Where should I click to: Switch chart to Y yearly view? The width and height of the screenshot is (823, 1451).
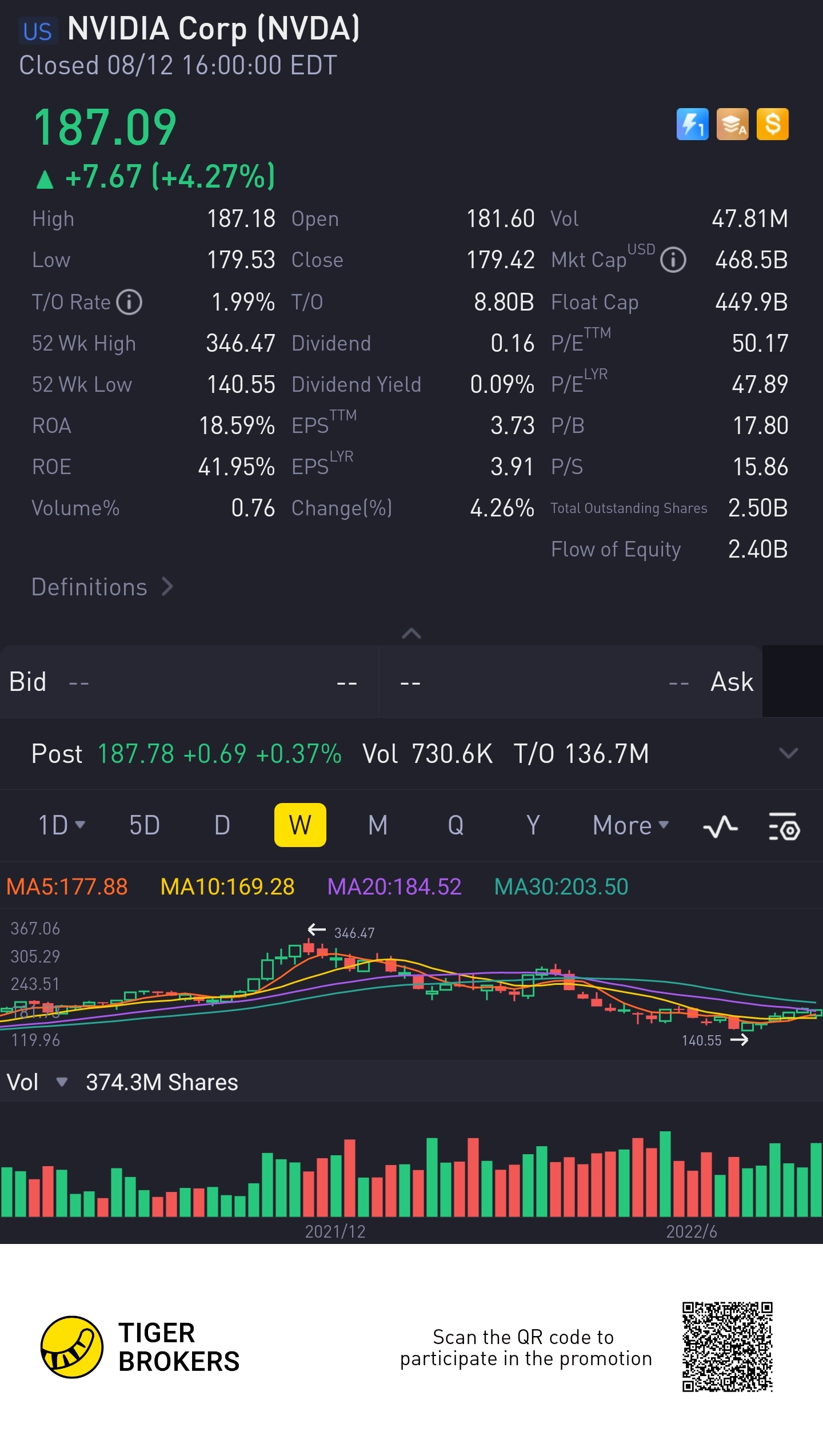pyautogui.click(x=533, y=825)
